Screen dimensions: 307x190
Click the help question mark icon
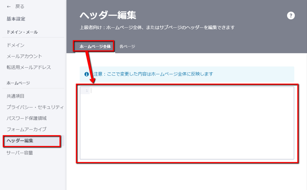click(291, 16)
